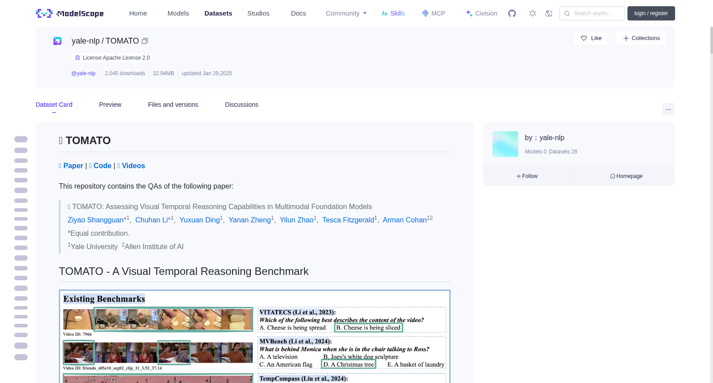The image size is (713, 383).
Task: Follow the yale-nlp organization
Action: pos(527,176)
